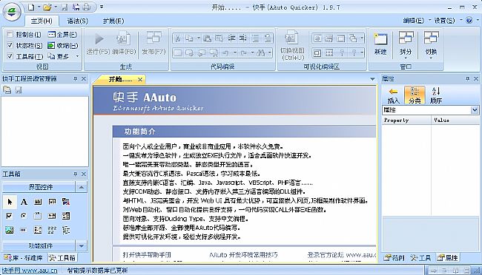482x275 pixels.
Task: Select the pointer arrow tool in toolbox
Action: [10, 202]
